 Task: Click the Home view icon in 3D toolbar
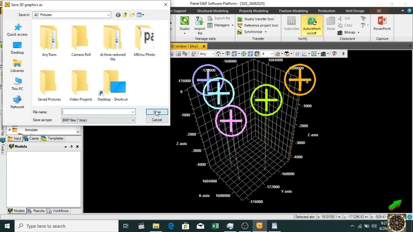(x=218, y=54)
